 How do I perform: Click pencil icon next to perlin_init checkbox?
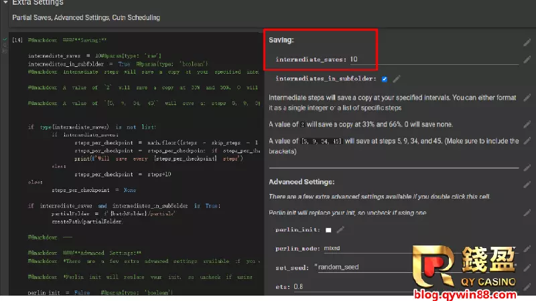(x=340, y=230)
